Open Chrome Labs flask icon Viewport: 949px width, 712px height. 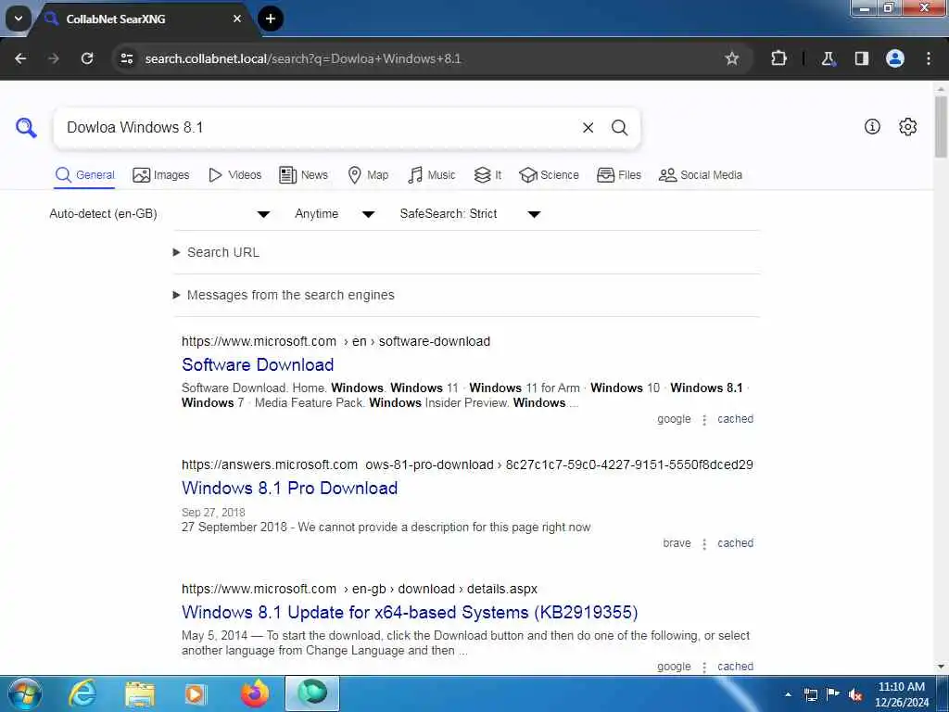click(x=828, y=58)
